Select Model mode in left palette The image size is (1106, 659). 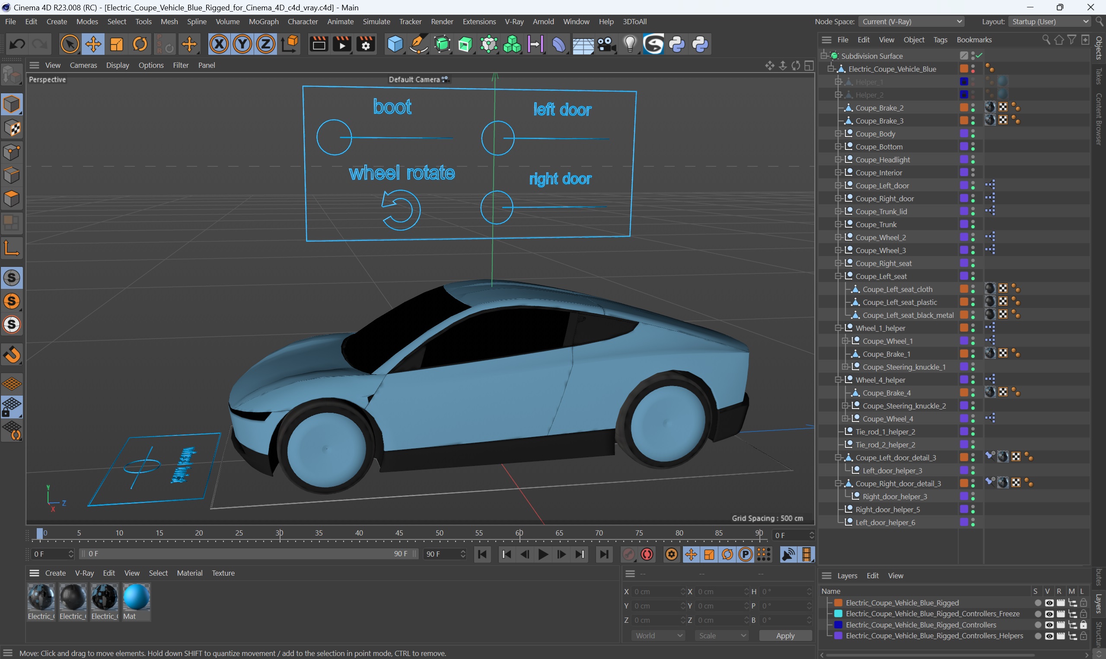12,105
